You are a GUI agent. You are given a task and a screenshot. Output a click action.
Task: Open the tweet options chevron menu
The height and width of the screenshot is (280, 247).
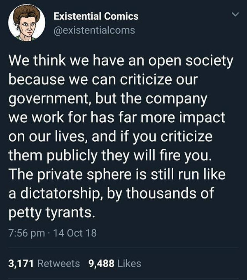(x=235, y=15)
